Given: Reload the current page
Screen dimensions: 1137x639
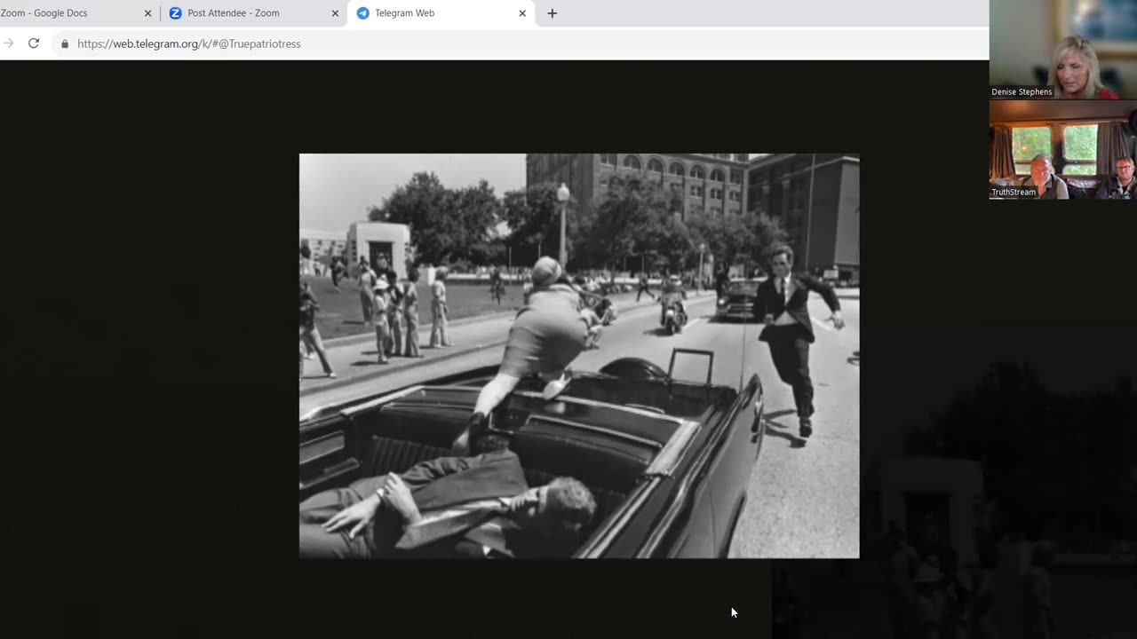Looking at the screenshot, I should click(x=34, y=43).
